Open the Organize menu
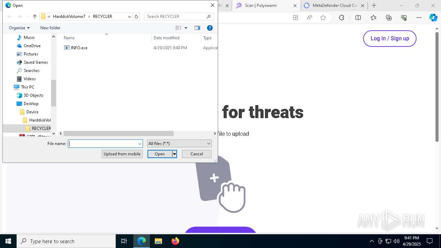The image size is (441, 248). click(19, 28)
